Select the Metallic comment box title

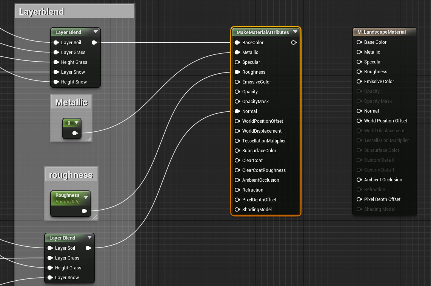pos(71,102)
